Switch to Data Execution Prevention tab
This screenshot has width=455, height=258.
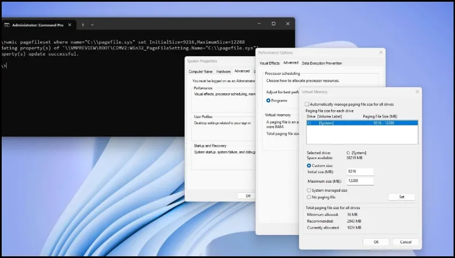[x=322, y=63]
